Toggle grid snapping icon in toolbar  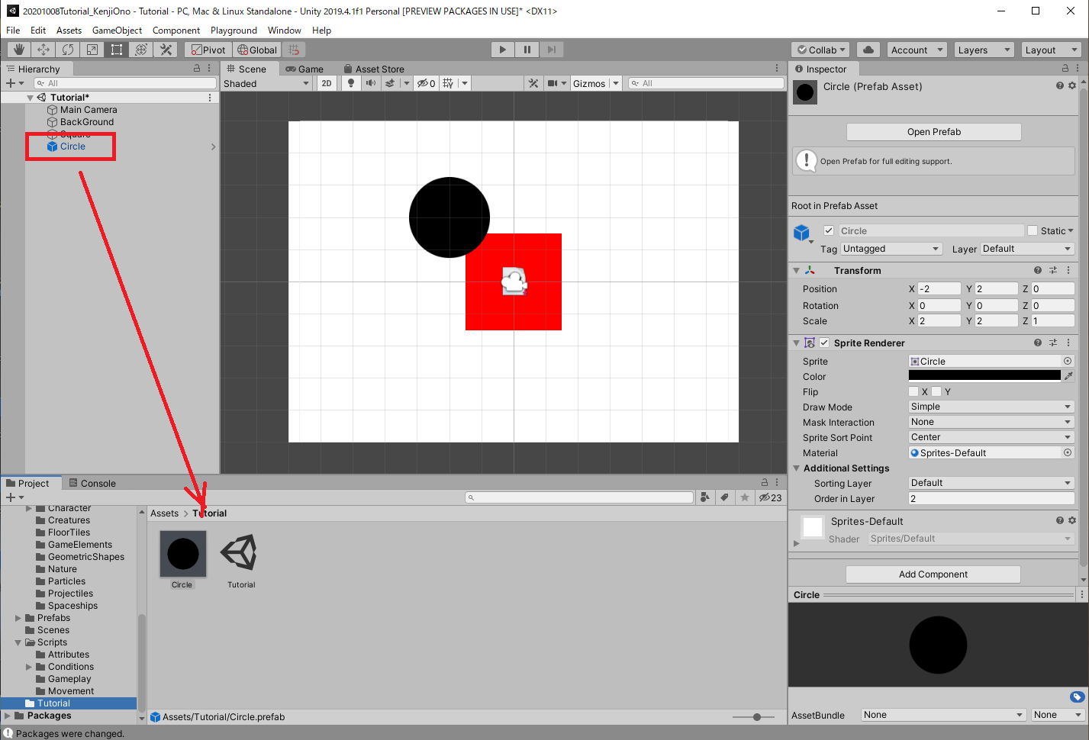point(295,50)
